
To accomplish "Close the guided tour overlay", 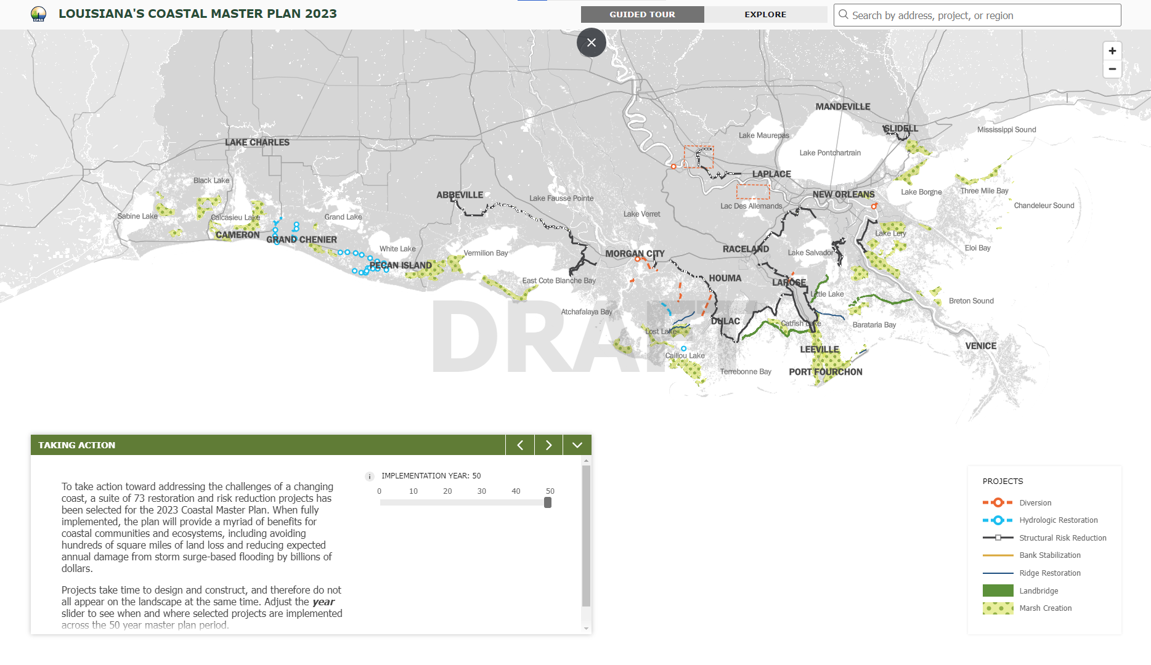I will pyautogui.click(x=592, y=42).
